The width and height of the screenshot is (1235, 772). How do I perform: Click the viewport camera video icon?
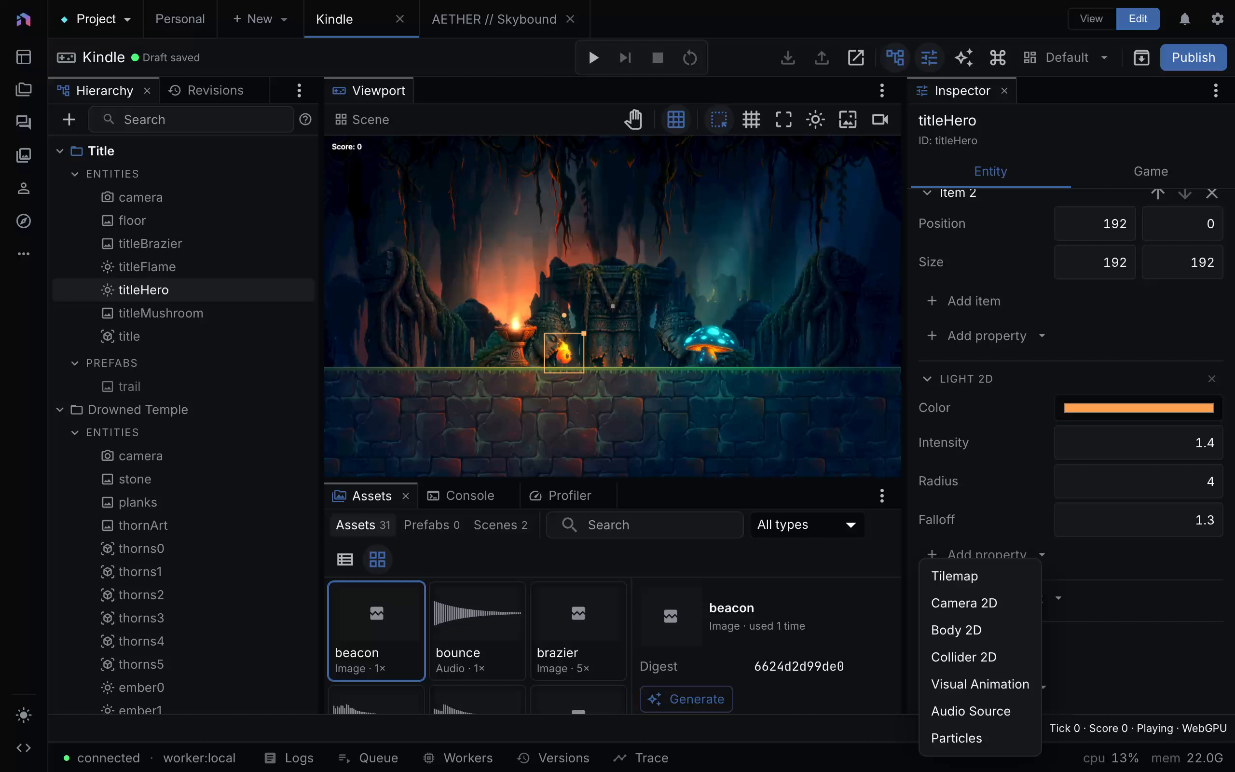[x=880, y=120]
